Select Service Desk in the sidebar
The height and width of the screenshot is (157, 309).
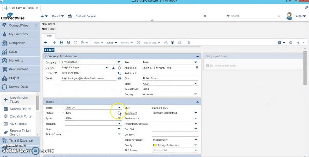tap(18, 87)
